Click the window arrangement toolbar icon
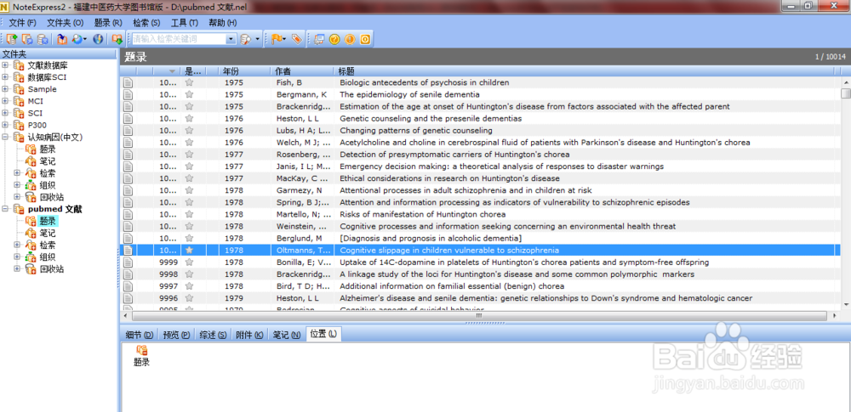Screen dimensions: 851x412 (x=319, y=39)
